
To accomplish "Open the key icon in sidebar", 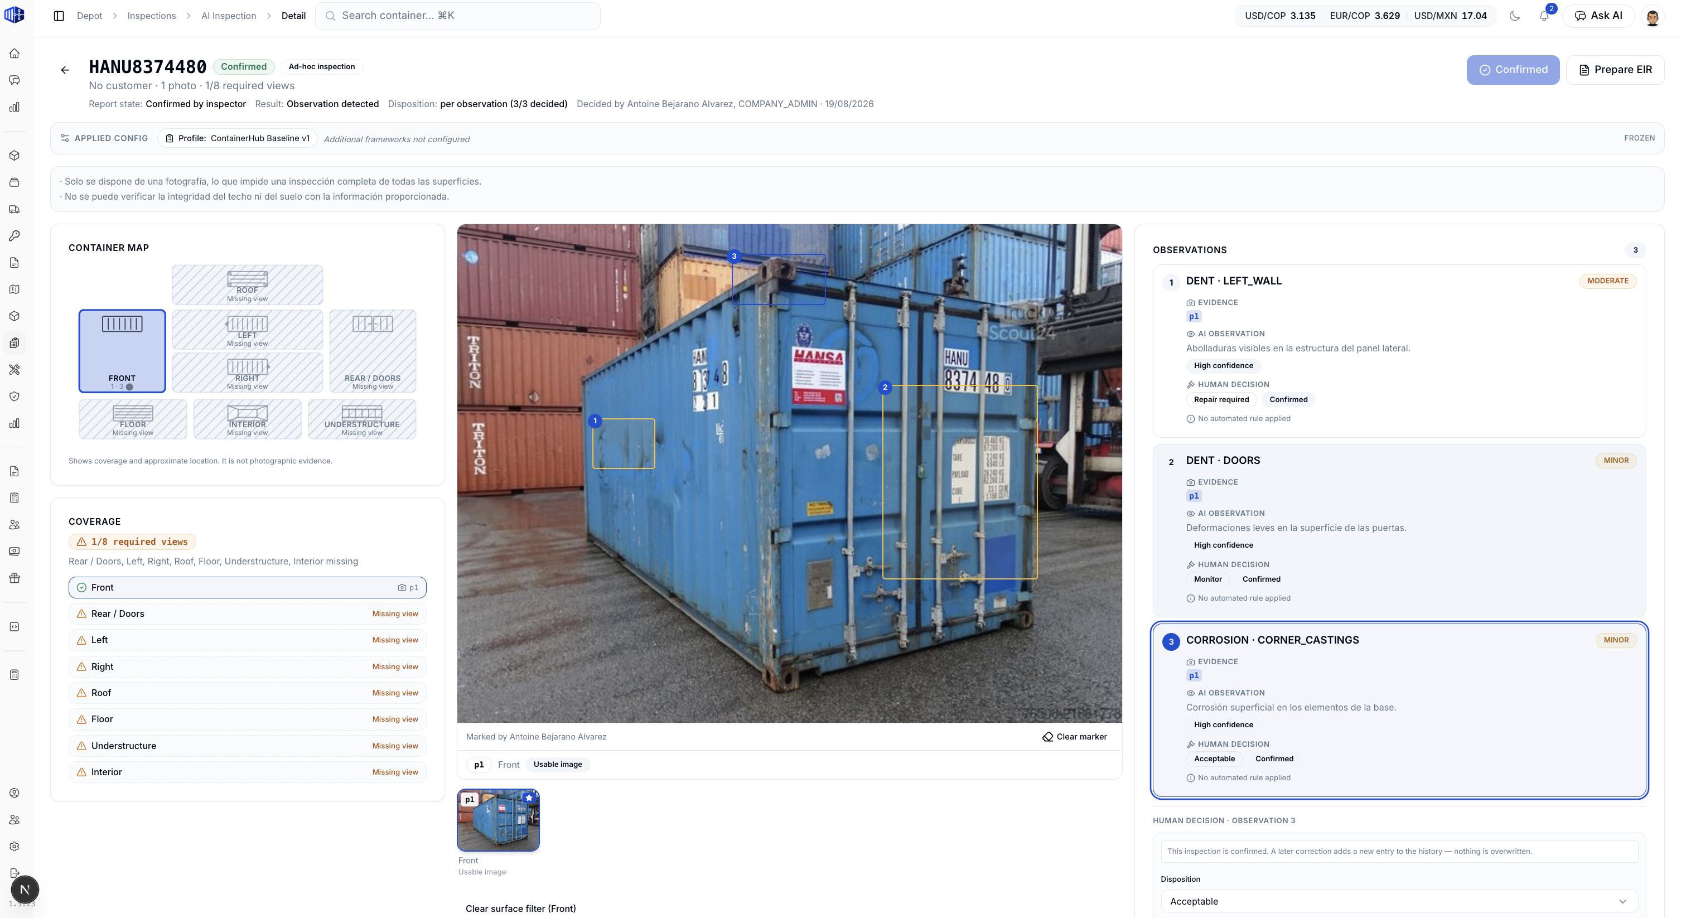I will click(x=15, y=235).
